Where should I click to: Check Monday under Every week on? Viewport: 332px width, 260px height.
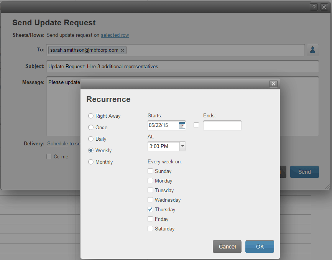(150, 181)
